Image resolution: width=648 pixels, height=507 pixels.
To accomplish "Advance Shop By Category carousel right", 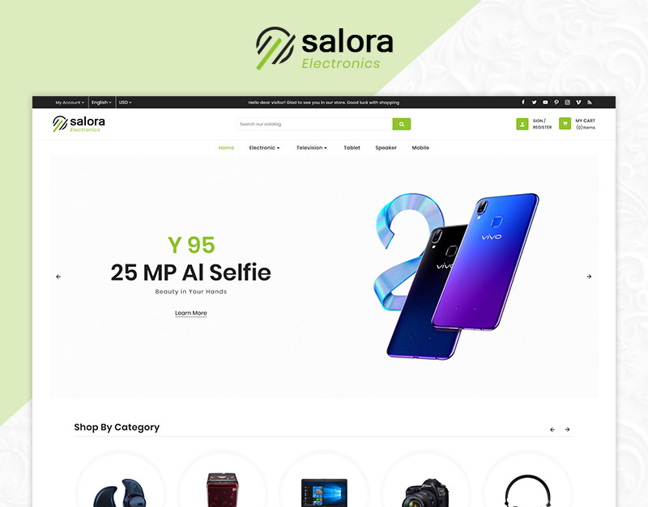I will (x=568, y=429).
